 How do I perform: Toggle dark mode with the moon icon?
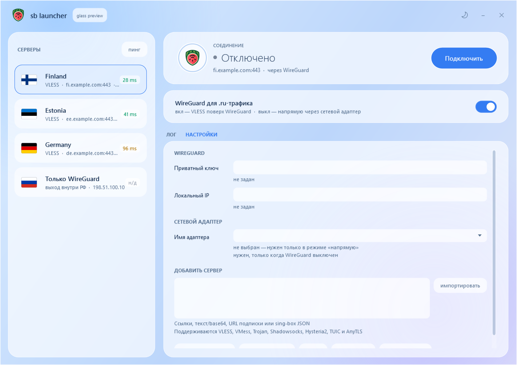[x=465, y=15]
